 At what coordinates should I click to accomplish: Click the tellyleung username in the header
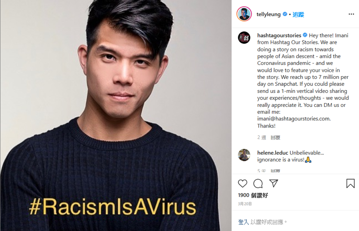(269, 14)
